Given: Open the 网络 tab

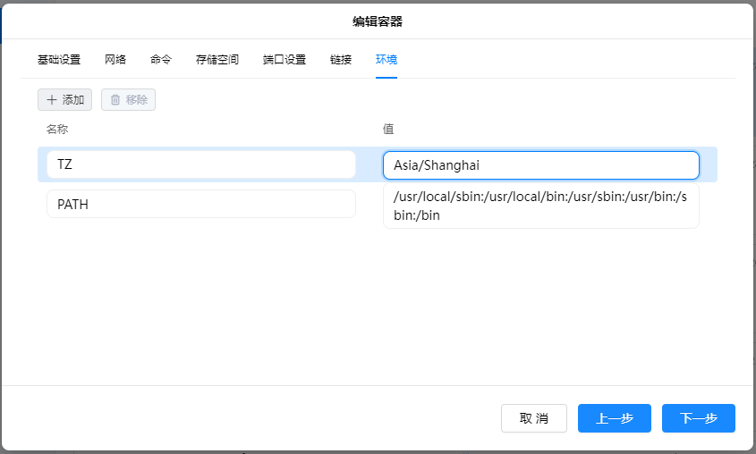Looking at the screenshot, I should click(115, 60).
